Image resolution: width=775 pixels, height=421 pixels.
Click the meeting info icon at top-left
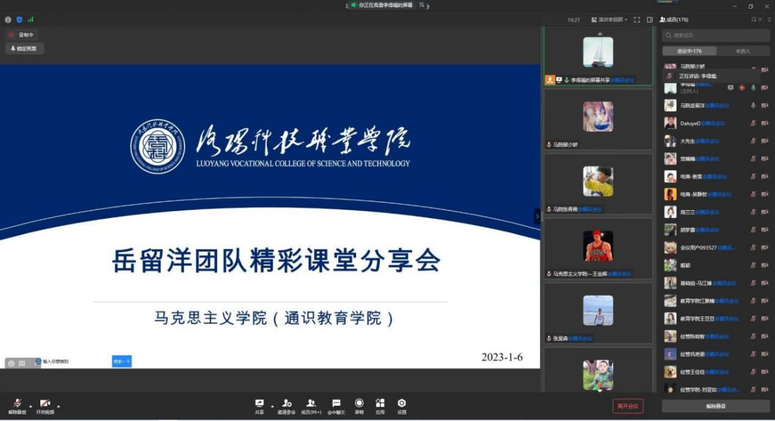pyautogui.click(x=8, y=20)
